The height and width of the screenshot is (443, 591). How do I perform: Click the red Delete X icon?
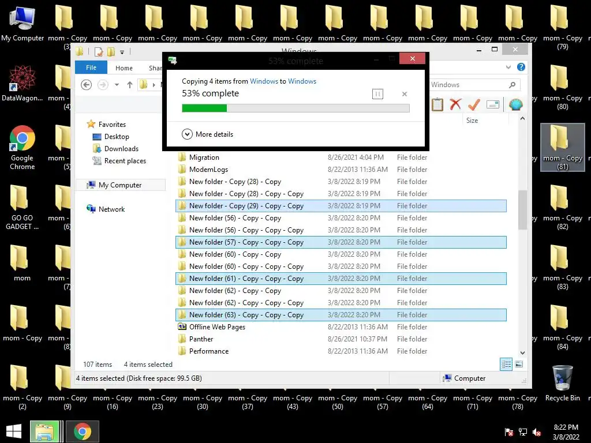point(455,104)
